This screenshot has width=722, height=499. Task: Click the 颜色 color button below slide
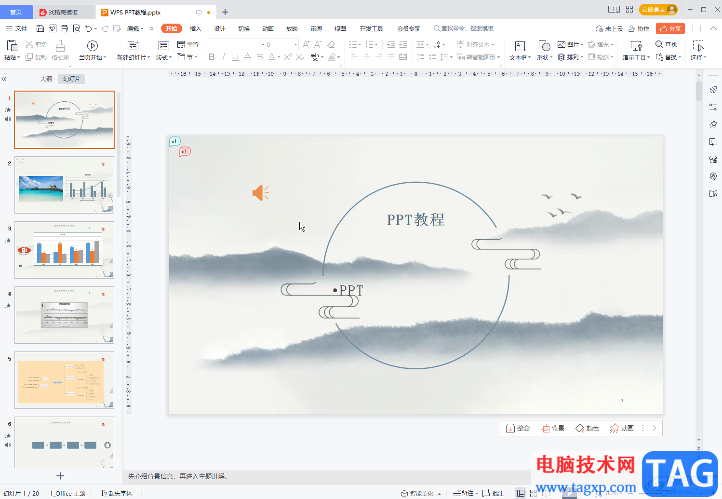pyautogui.click(x=587, y=428)
